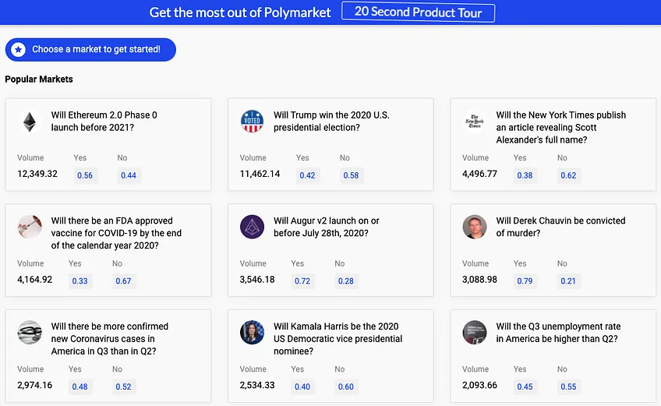Click the New York Times logo icon

(475, 122)
